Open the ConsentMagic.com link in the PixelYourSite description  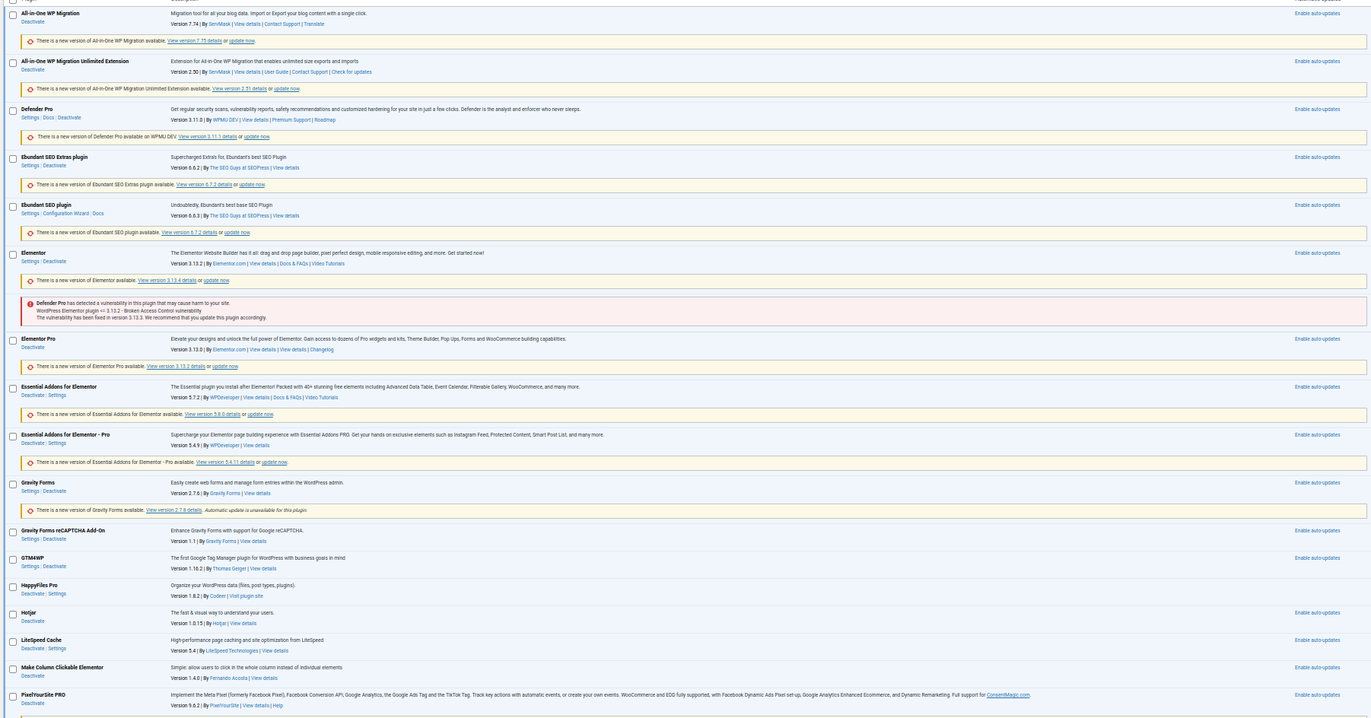[1007, 695]
